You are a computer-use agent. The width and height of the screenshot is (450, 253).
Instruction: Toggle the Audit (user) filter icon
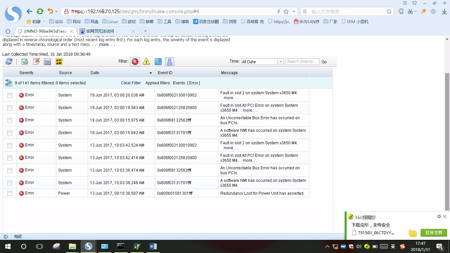pos(170,62)
